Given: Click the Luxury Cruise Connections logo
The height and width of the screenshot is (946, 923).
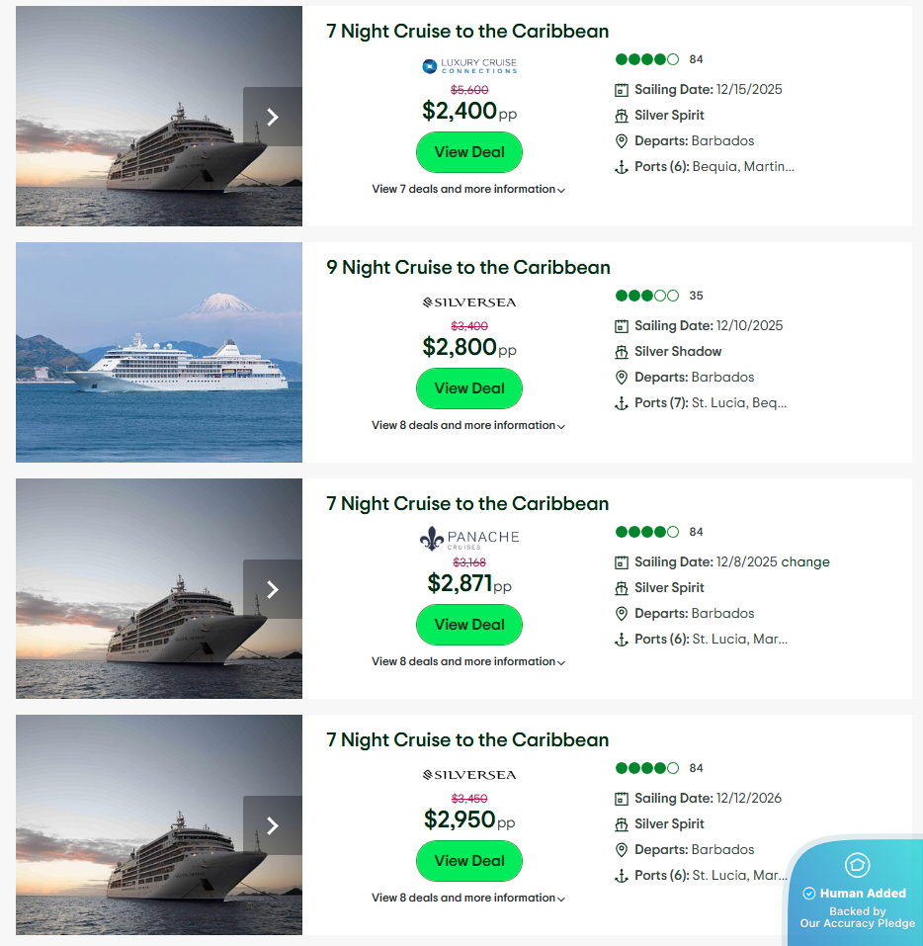Looking at the screenshot, I should tap(468, 66).
